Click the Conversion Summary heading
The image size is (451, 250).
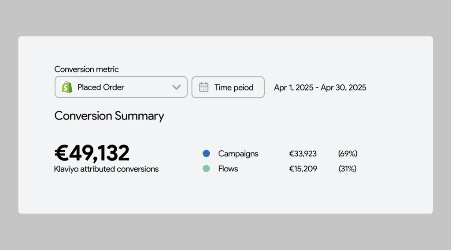109,116
